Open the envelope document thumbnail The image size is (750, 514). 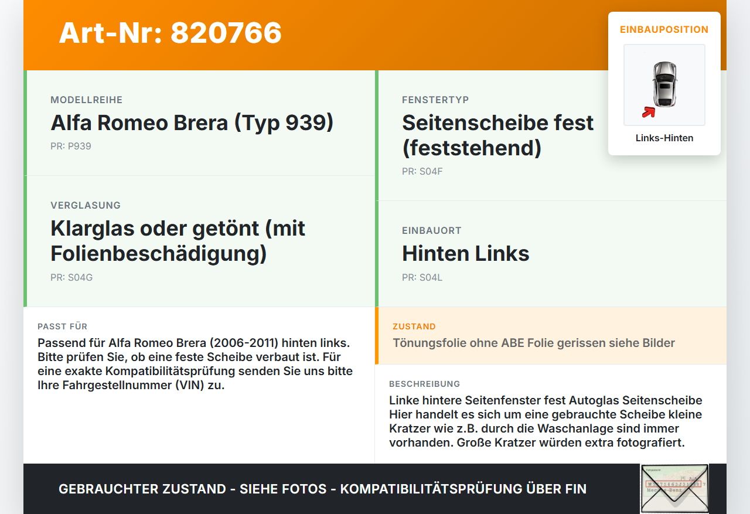click(x=674, y=489)
